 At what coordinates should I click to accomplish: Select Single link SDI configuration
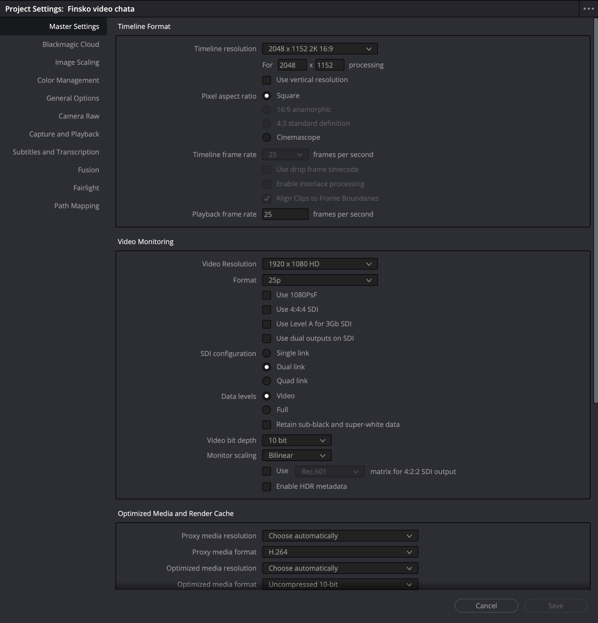(x=266, y=353)
